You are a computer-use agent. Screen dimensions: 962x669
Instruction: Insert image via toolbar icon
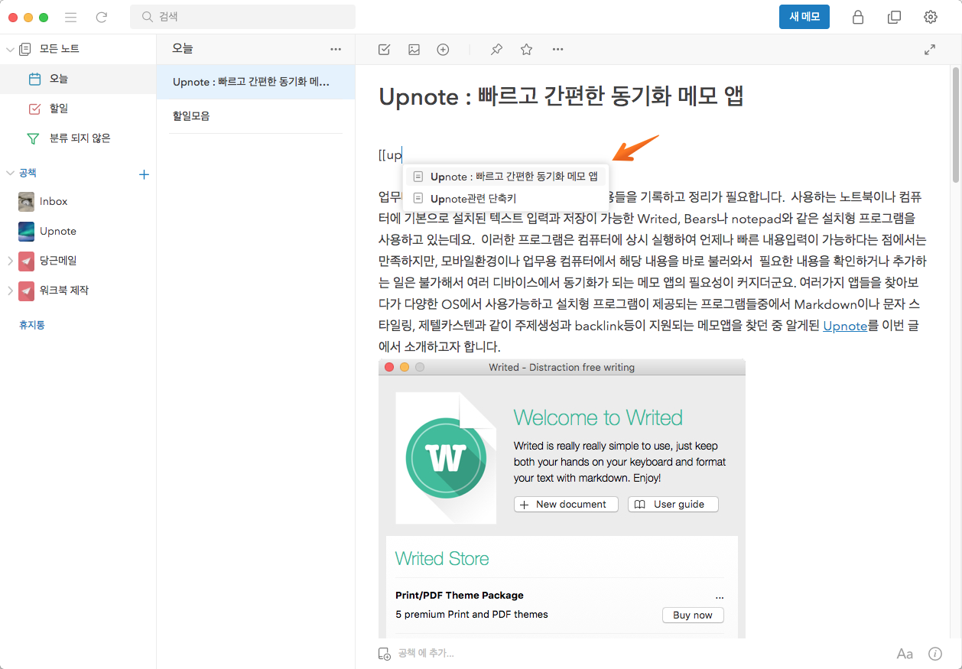coord(414,50)
